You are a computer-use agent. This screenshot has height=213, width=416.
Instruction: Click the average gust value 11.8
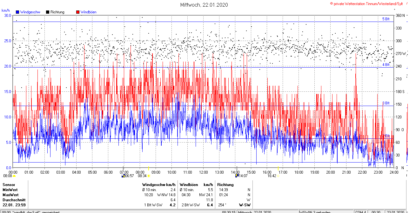coord(209,200)
